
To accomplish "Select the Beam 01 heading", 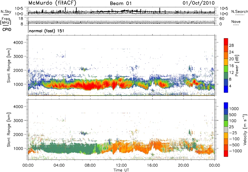I will [x=121, y=3].
